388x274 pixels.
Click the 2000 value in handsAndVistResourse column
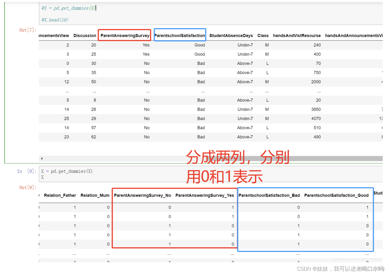tap(316, 82)
